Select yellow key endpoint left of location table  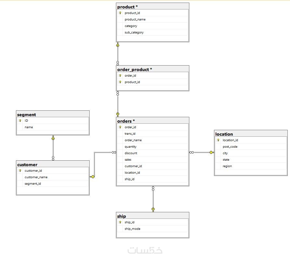tap(212, 152)
